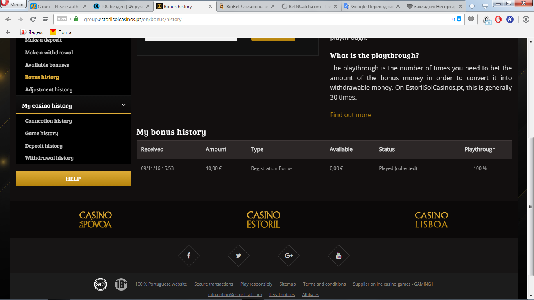Open the downloads arrow icon in toolbar

click(x=526, y=19)
